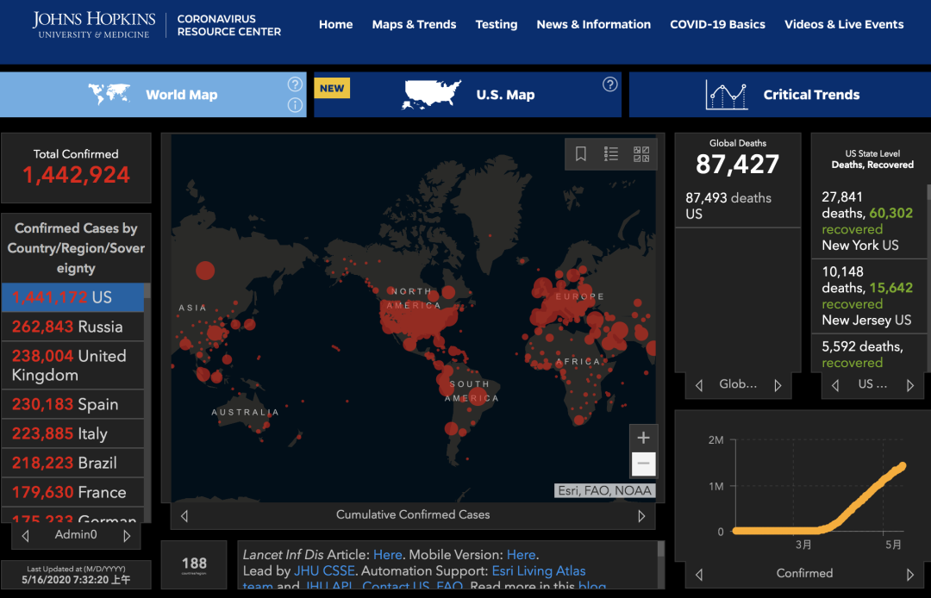Click World Map help question icon
Viewport: 931px width, 598px height.
tap(295, 84)
